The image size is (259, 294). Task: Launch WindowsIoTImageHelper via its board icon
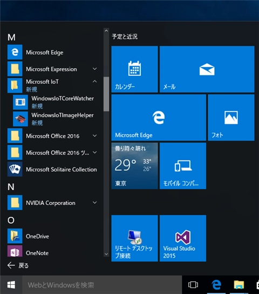click(21, 119)
